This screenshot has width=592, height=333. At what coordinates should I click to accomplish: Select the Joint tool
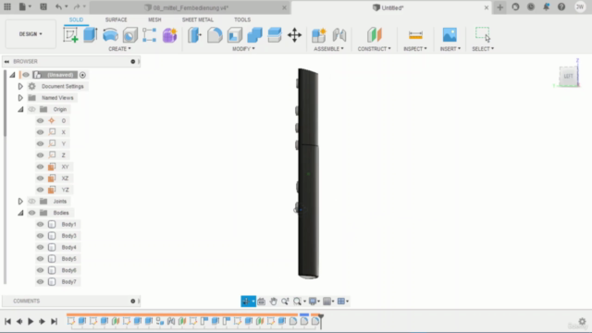pyautogui.click(x=339, y=35)
